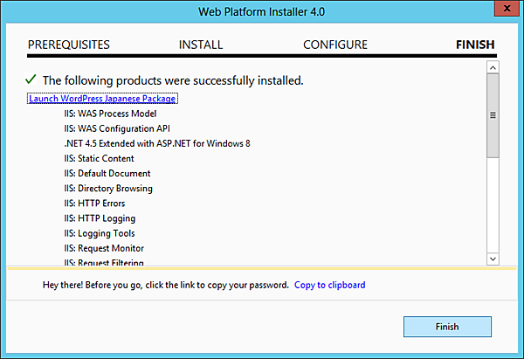
Task: Select the CONFIGURE step tab
Action: click(335, 45)
